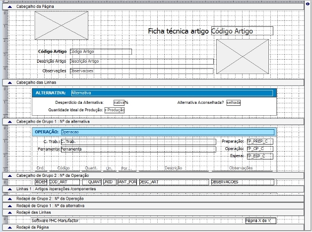The height and width of the screenshot is (232, 312).
Task: Select the QUANT detail field
Action: point(92,182)
